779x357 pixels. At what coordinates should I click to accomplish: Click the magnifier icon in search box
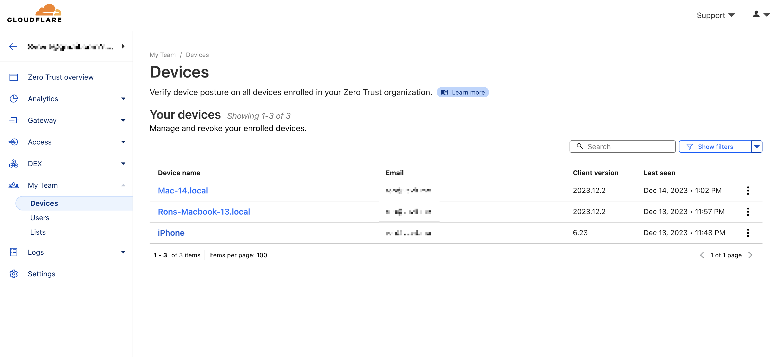point(580,146)
